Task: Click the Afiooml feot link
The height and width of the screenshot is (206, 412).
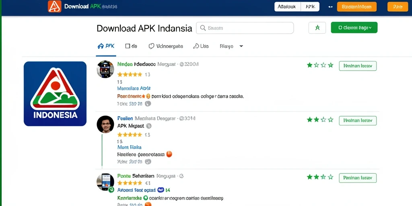Action: (x=136, y=190)
